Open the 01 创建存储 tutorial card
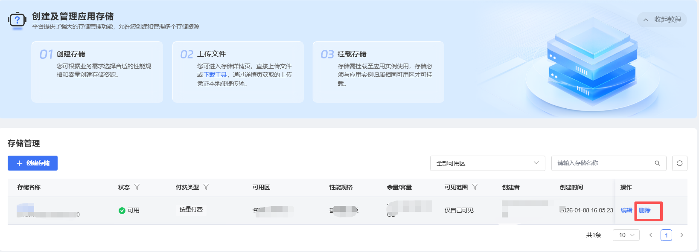This screenshot has width=699, height=252. click(97, 72)
